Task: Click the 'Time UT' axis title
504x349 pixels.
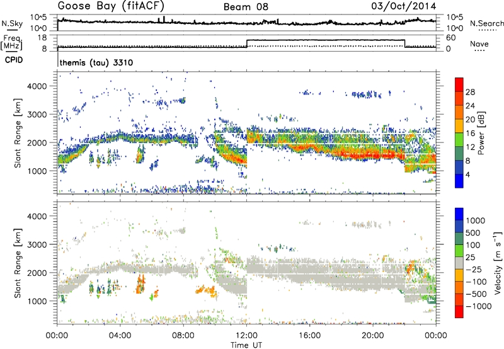Action: pos(246,345)
